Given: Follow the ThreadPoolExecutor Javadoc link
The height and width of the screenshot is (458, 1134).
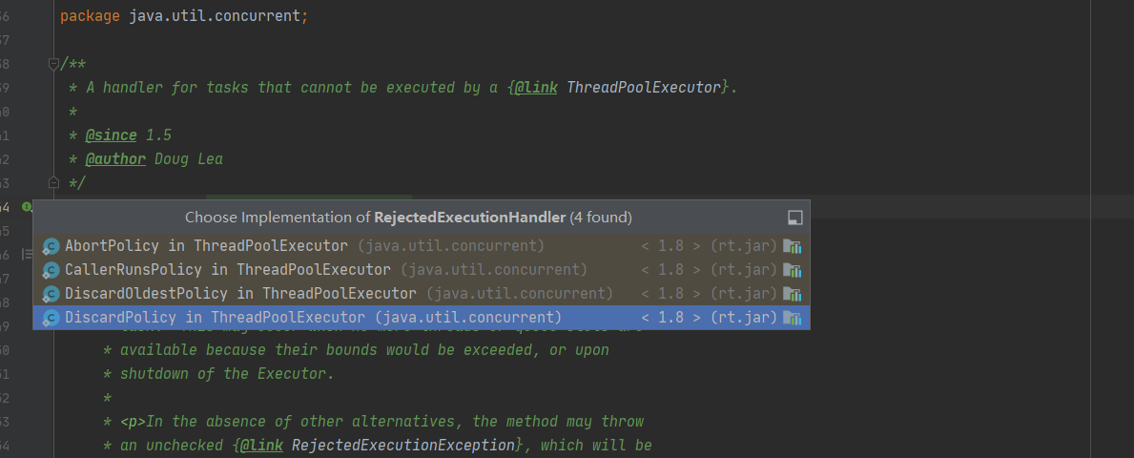Looking at the screenshot, I should 644,88.
